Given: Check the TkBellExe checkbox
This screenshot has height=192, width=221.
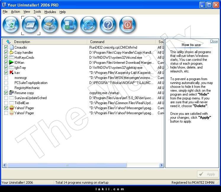Looking at the screenshot, I should 6,103.
